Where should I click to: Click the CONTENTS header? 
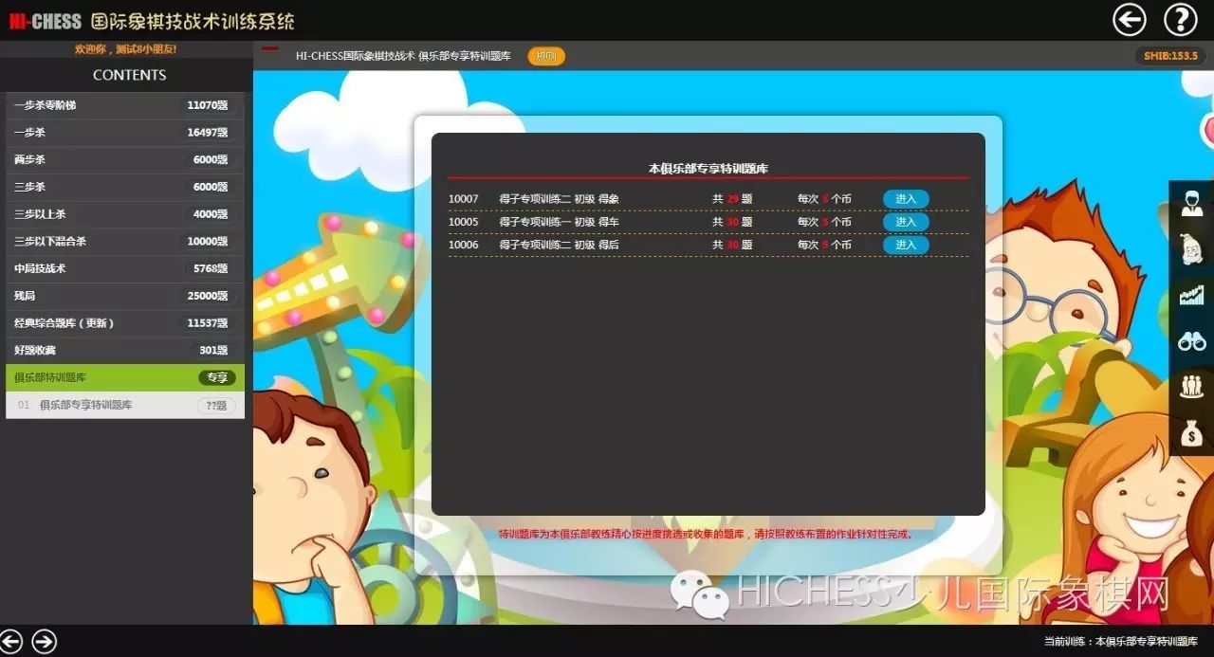point(130,75)
